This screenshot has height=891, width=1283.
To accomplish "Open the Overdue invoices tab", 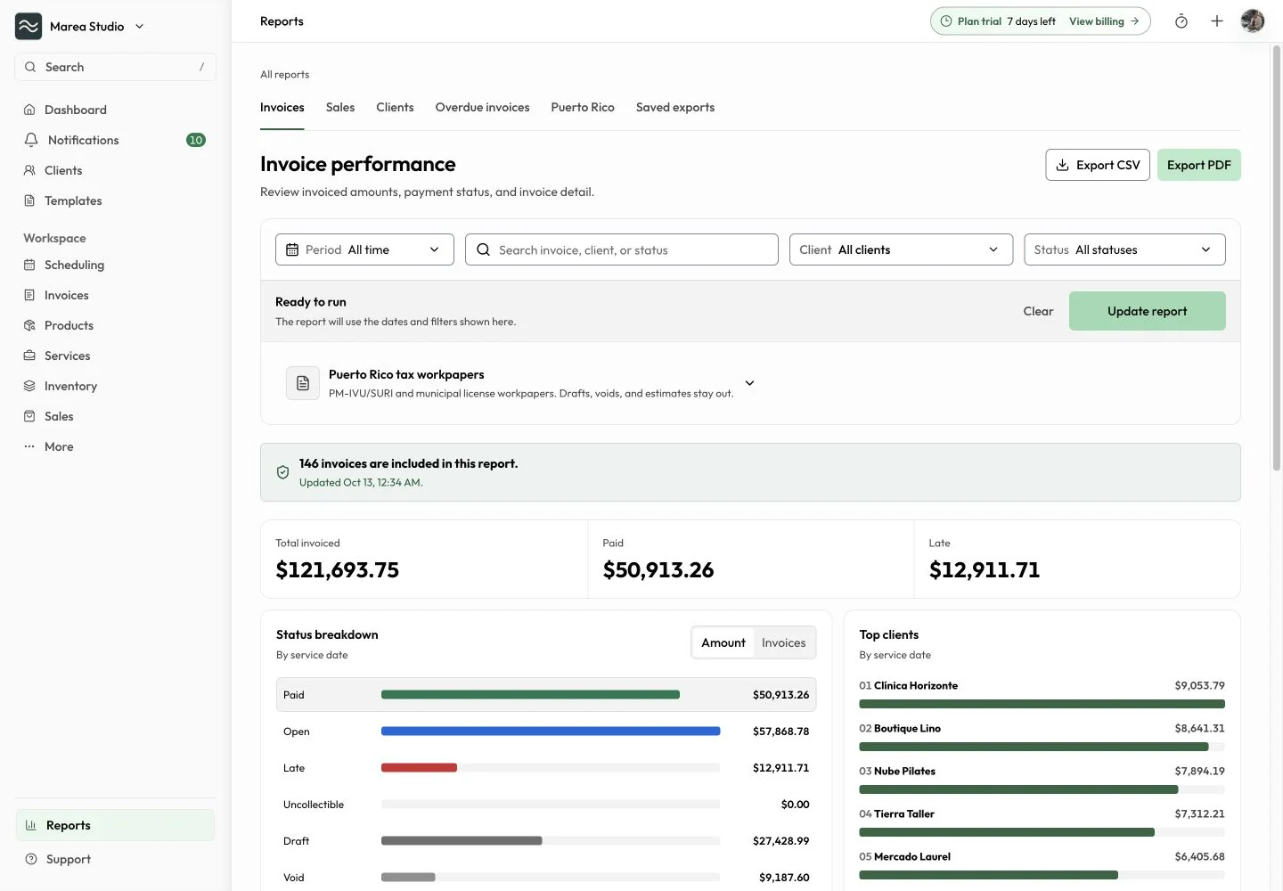I will 482,108.
